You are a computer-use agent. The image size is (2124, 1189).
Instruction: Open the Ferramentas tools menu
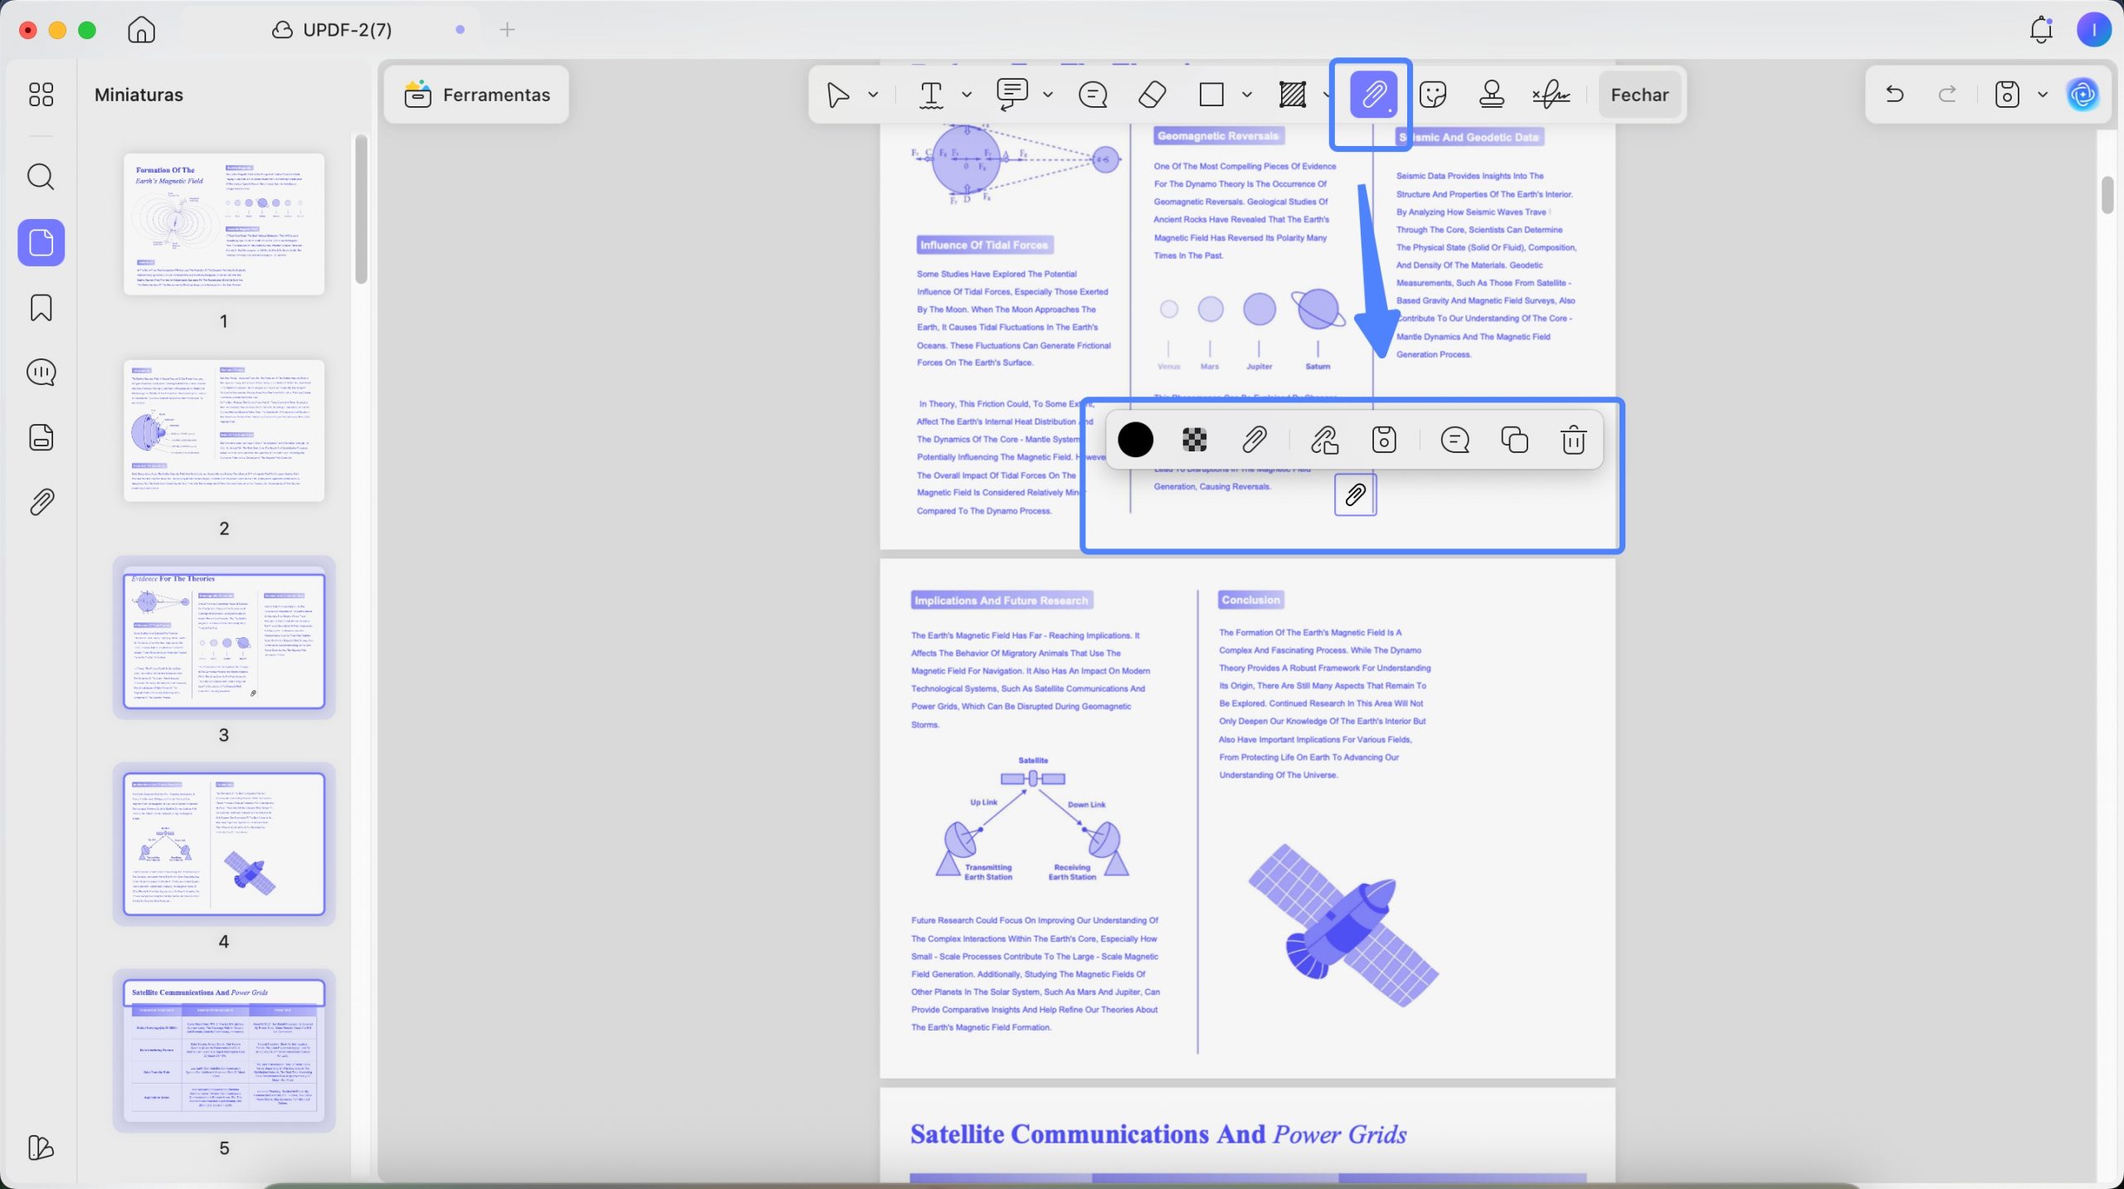(477, 95)
